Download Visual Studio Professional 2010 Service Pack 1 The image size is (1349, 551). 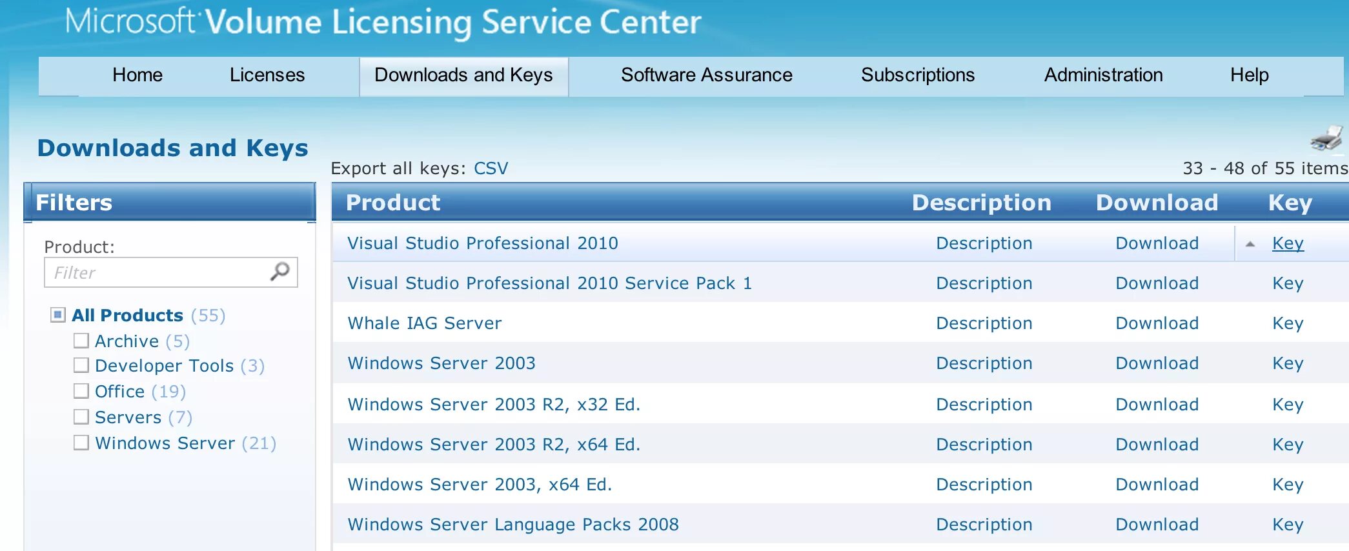point(1157,283)
